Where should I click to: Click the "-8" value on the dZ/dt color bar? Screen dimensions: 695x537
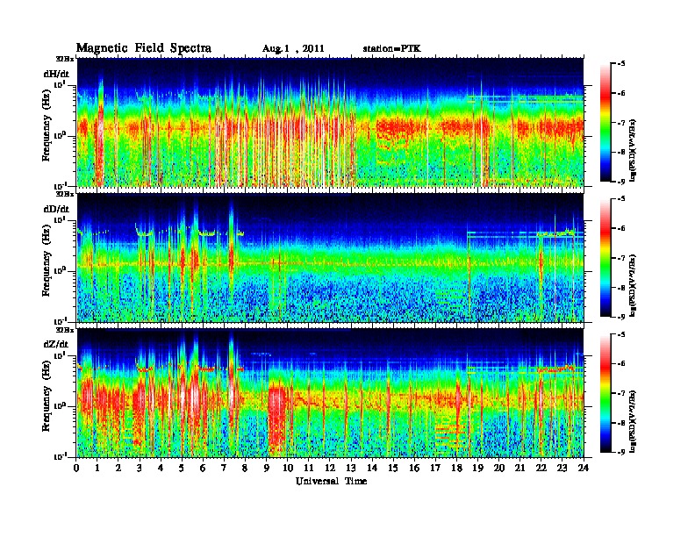[621, 422]
